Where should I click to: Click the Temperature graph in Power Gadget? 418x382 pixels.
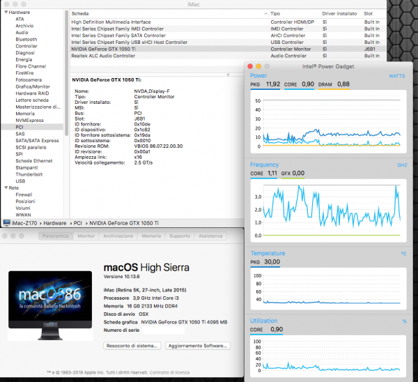click(x=328, y=289)
